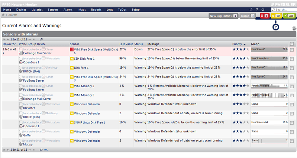The image size is (297, 158).
Task: Check the box for the SSH Disk Free 1 row
Action: pos(292,59)
